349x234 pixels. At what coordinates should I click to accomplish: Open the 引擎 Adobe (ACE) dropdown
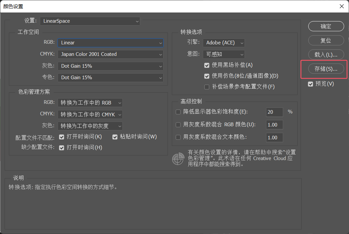(x=224, y=43)
